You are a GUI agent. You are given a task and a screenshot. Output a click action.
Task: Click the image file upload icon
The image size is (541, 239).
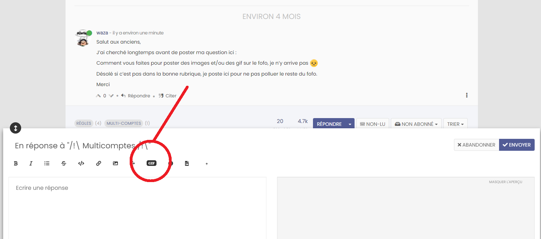[187, 163]
